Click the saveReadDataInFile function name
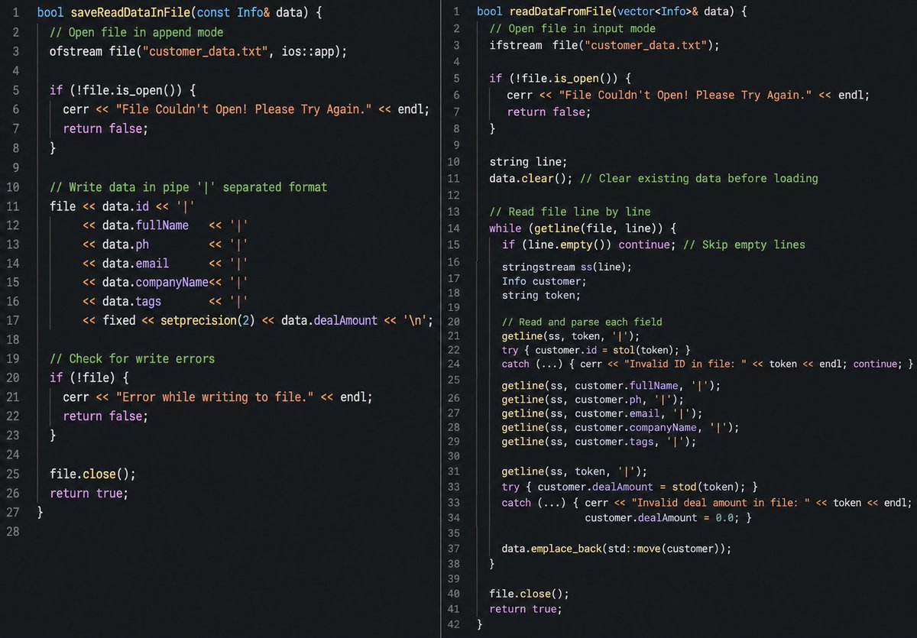Screen dimensions: 917x638 [x=129, y=14]
